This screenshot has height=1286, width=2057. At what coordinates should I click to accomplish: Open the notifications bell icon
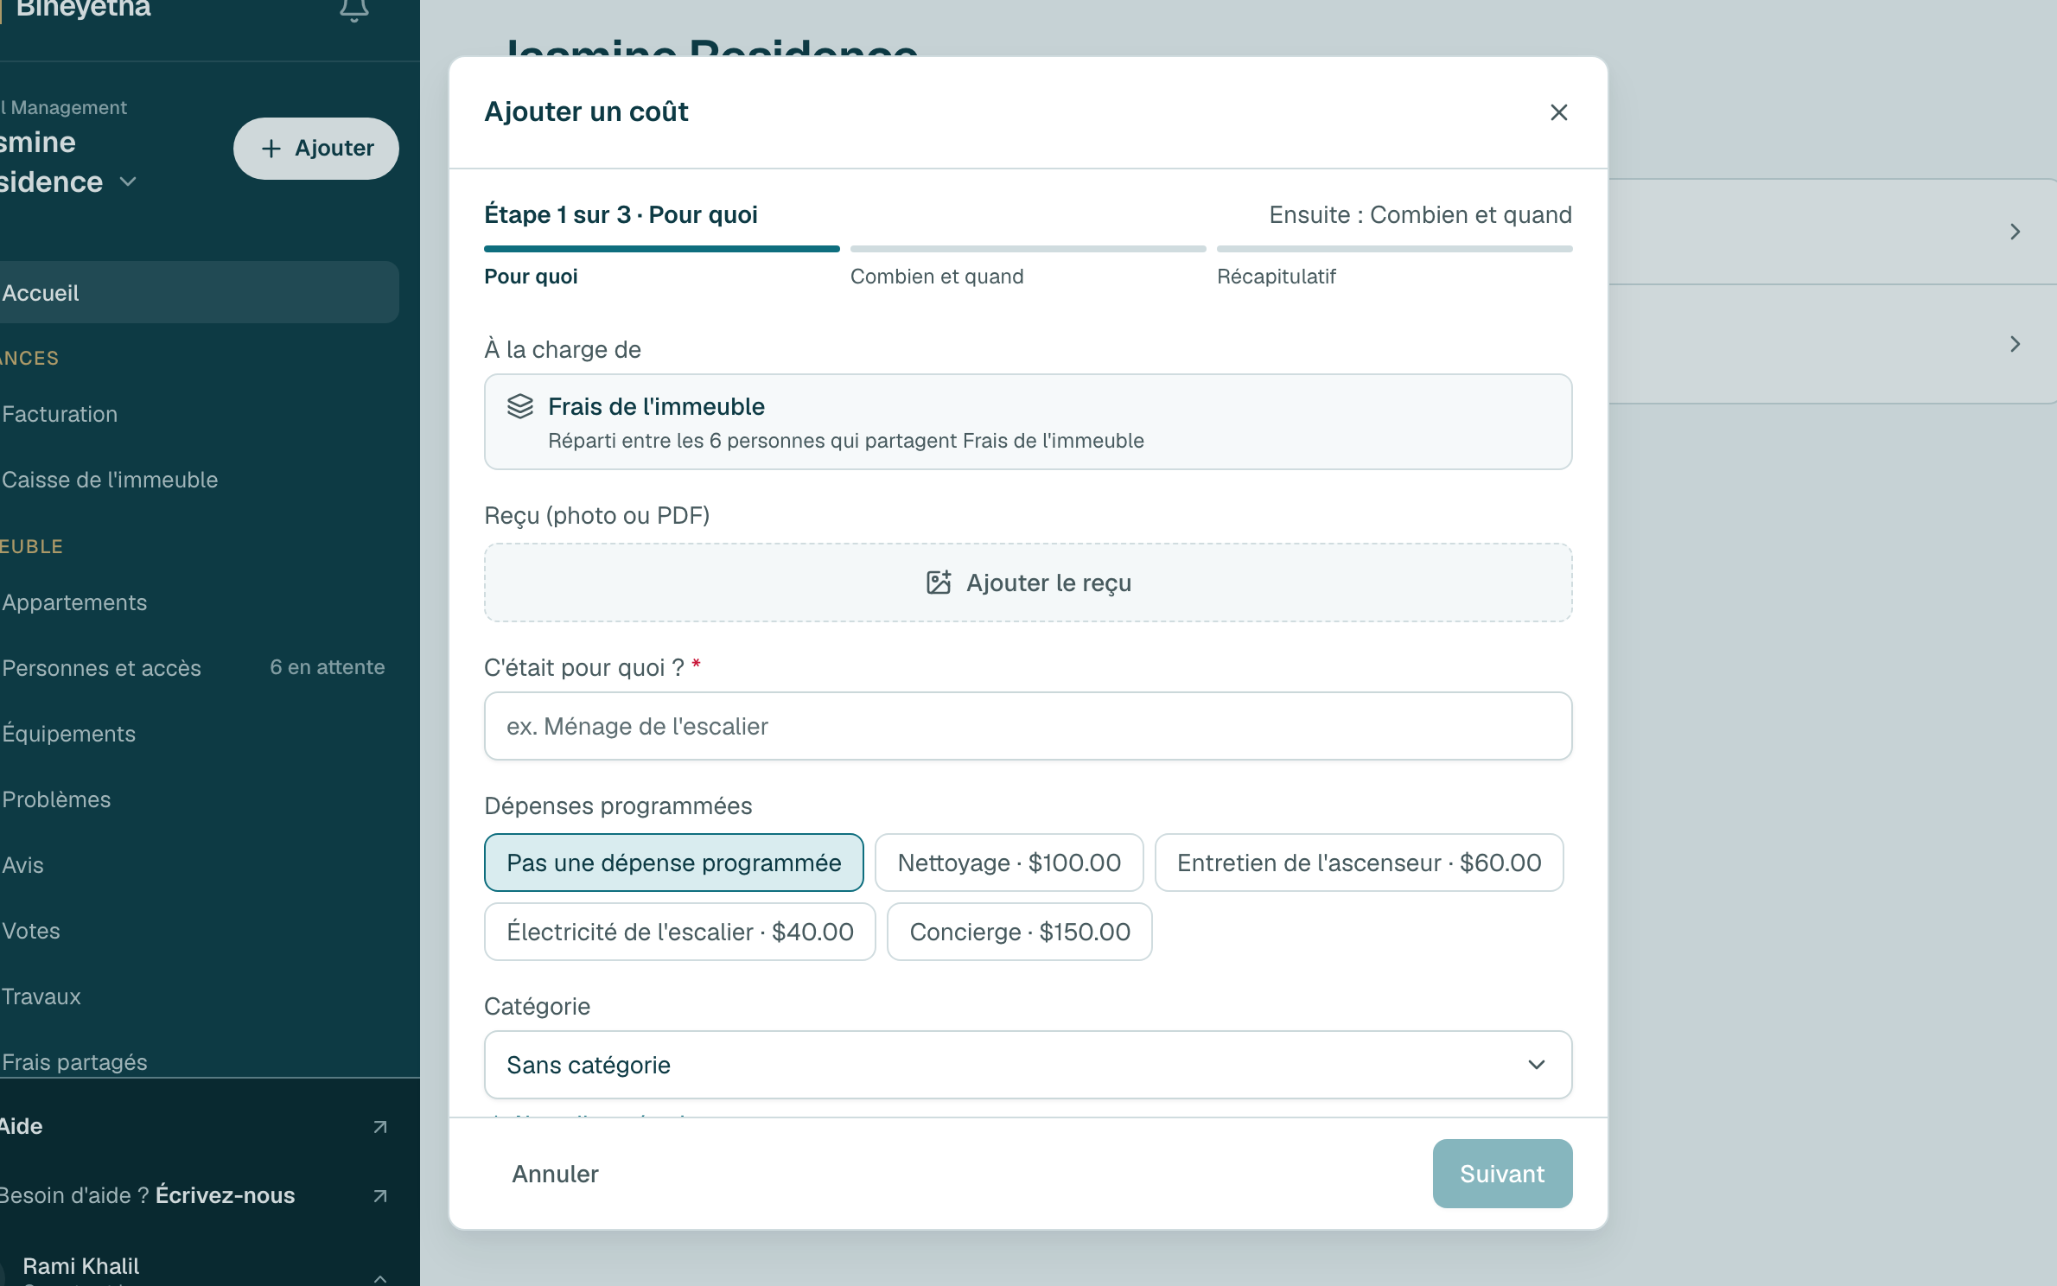point(353,10)
